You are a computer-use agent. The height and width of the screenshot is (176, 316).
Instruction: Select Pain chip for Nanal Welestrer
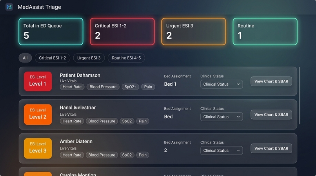143,121
